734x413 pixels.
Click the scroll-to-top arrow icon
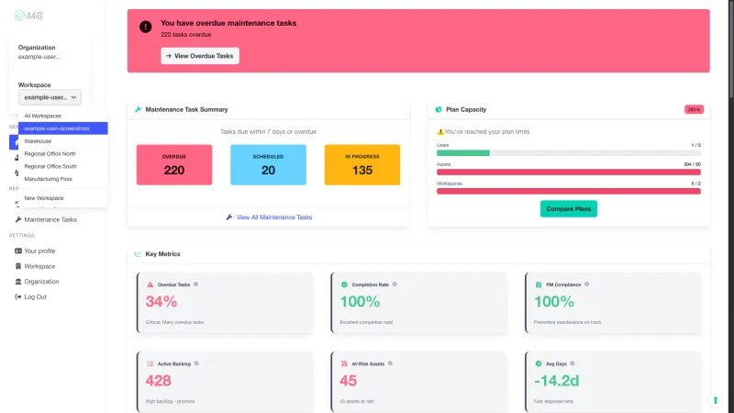[x=715, y=400]
